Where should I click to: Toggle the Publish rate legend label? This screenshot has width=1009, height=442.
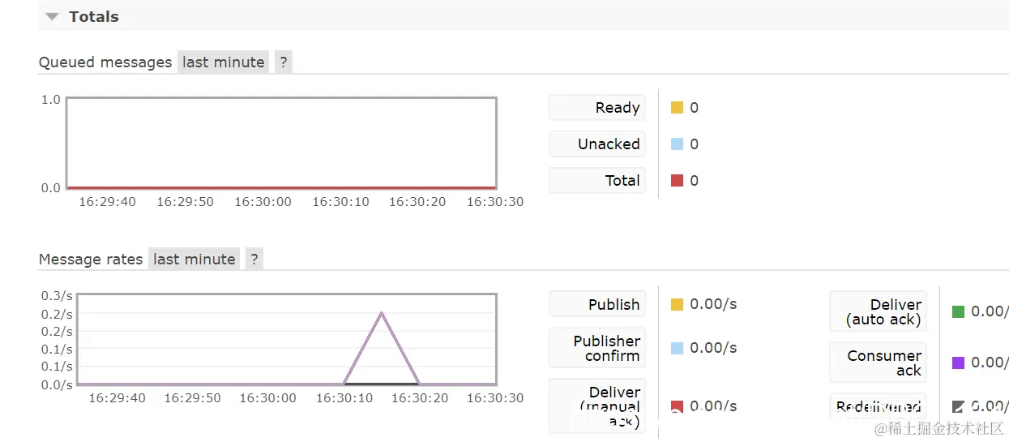pos(597,304)
